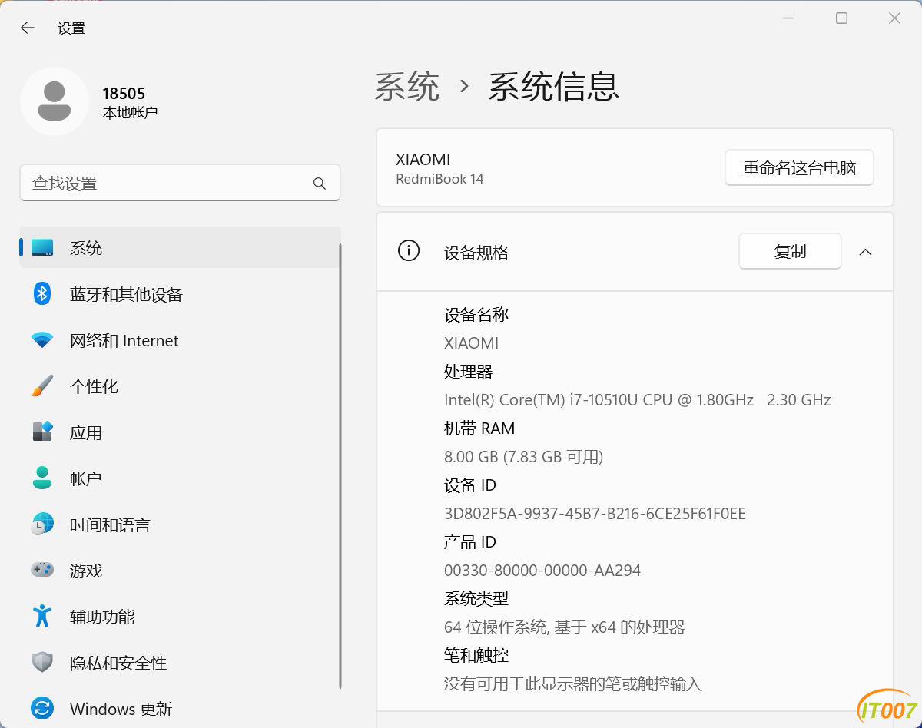The height and width of the screenshot is (728, 922).
Task: Click the 设备规格 section title
Action: [x=476, y=252]
